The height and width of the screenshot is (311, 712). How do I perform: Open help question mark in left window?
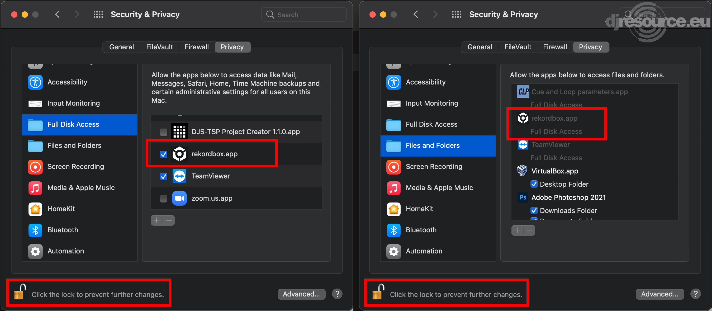(337, 294)
